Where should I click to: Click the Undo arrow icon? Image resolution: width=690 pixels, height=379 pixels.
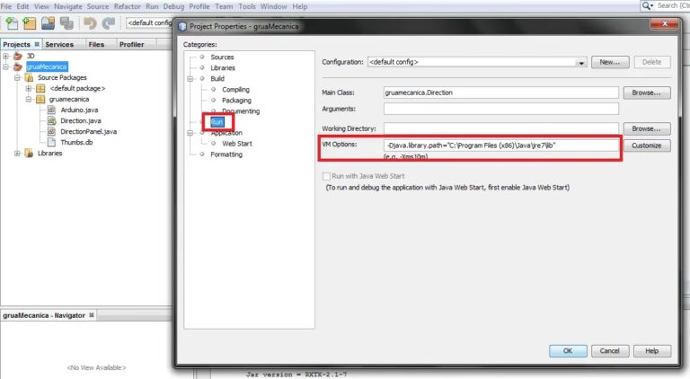(x=90, y=22)
